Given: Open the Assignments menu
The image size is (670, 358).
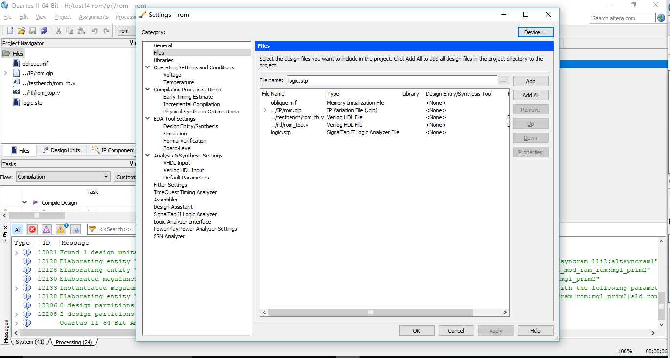Looking at the screenshot, I should 93,17.
